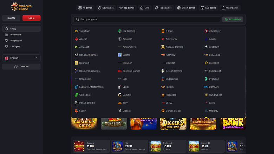Open the Digger's Fortune game thumbnail
The image size is (274, 154).
tap(173, 123)
